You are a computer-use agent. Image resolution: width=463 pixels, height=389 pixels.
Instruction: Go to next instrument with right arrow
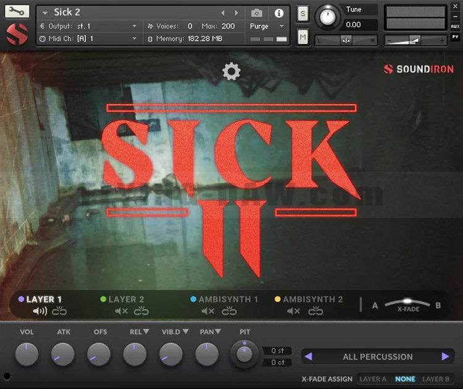pyautogui.click(x=236, y=13)
